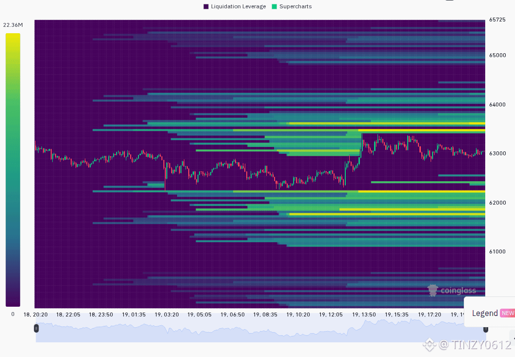Click the 62000 price axis label

[x=497, y=203]
